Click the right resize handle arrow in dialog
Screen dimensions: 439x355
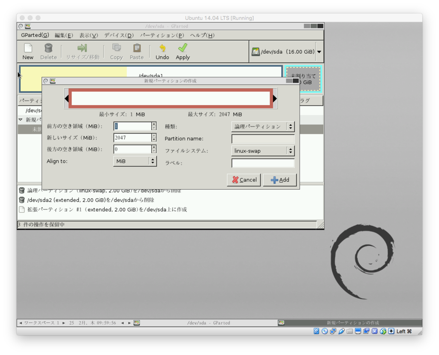point(275,98)
